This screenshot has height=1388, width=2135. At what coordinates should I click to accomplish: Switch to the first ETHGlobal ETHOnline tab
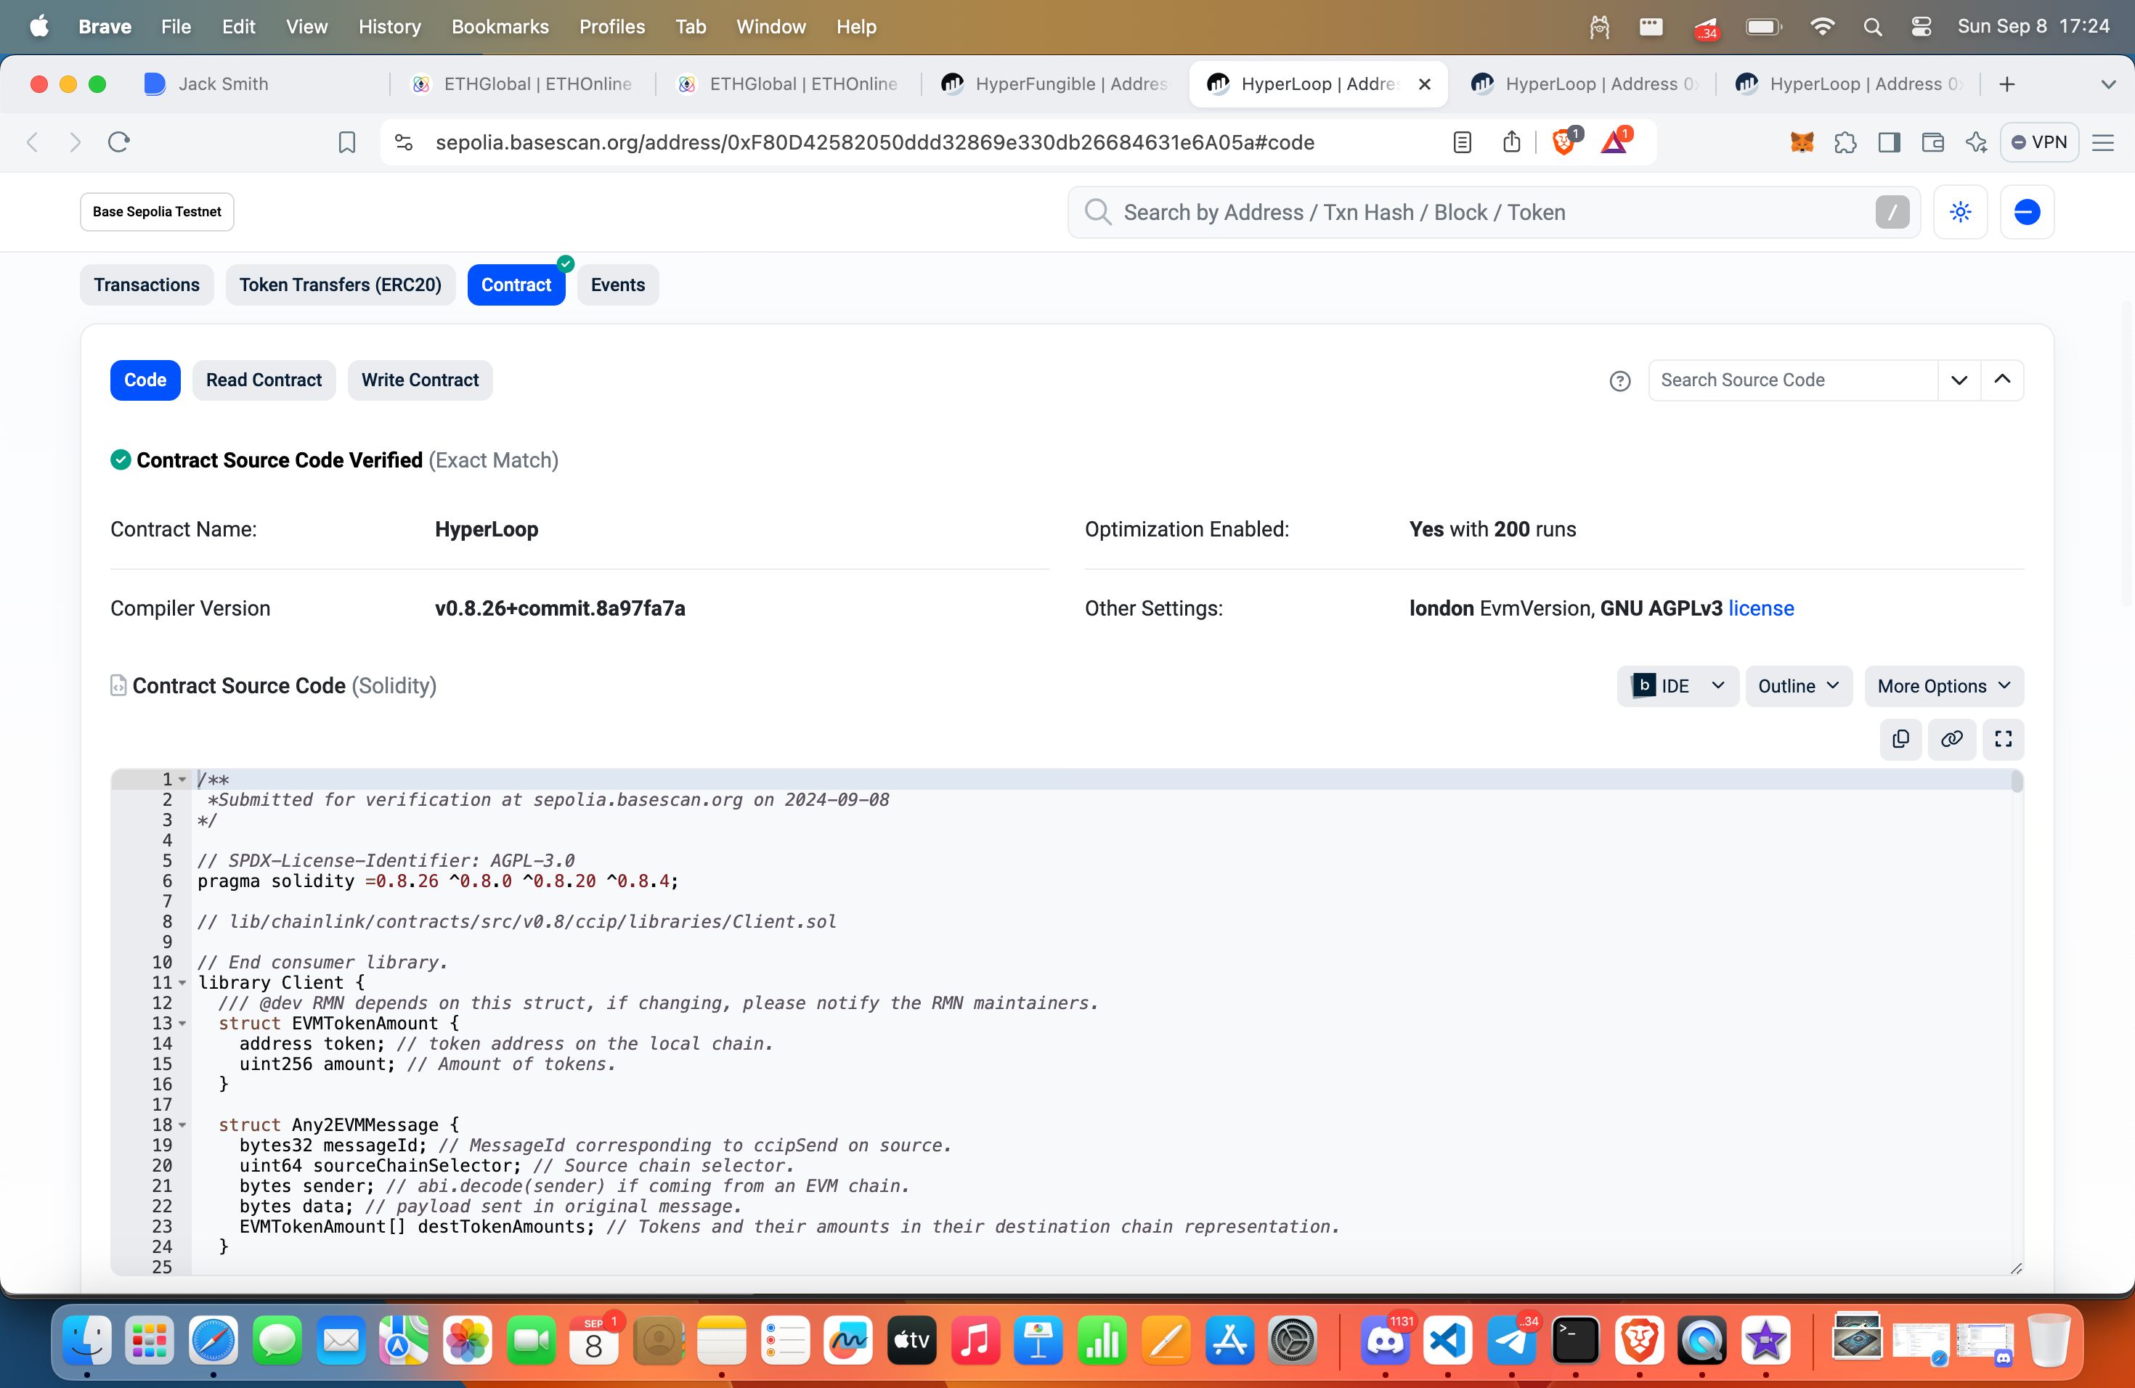[x=523, y=84]
